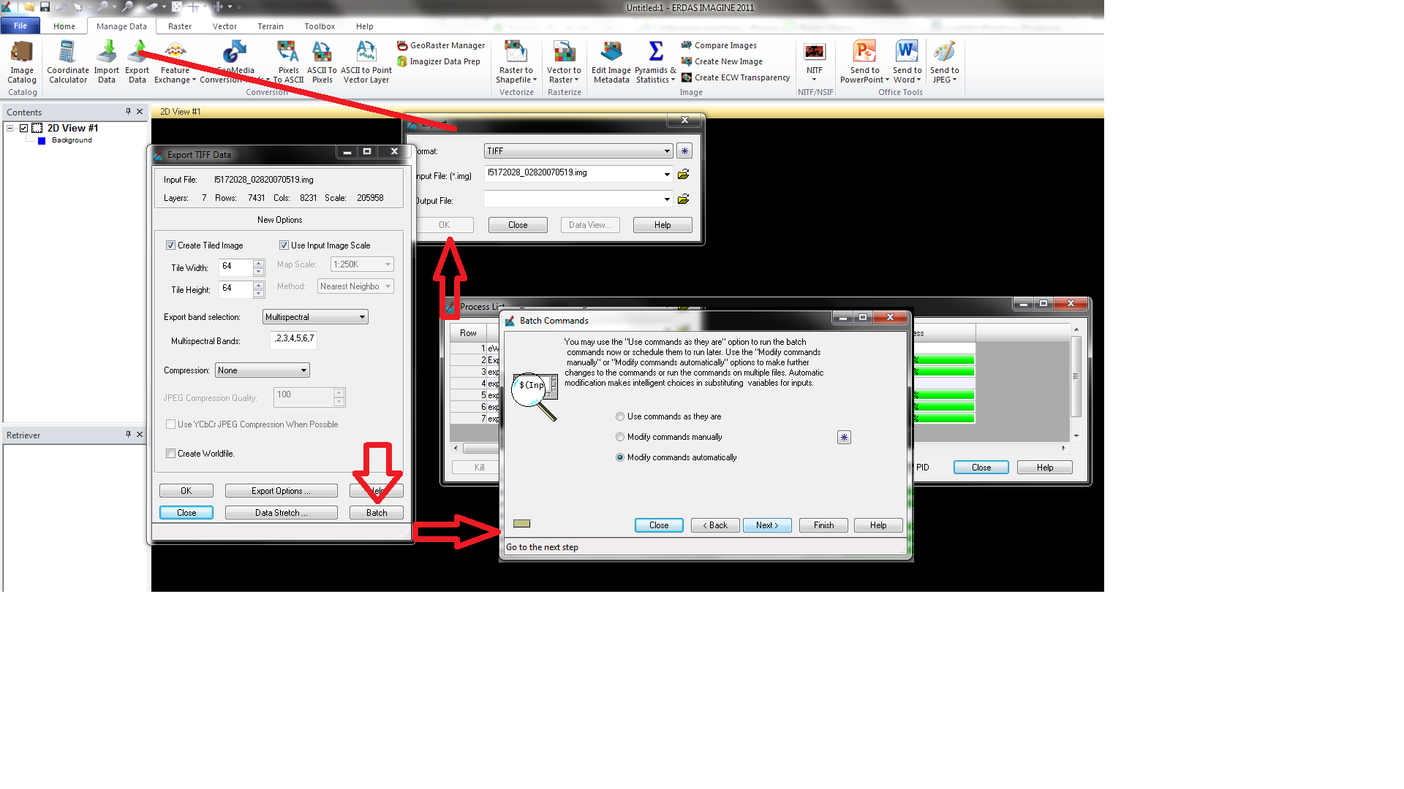This screenshot has width=1404, height=789.
Task: Start the Raster to Shapefile vectorize tool
Action: pyautogui.click(x=516, y=62)
